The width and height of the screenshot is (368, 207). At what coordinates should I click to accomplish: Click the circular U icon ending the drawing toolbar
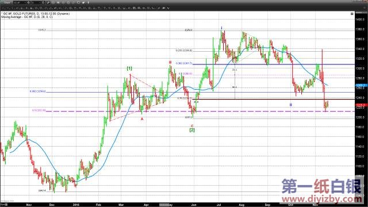[x=168, y=8]
